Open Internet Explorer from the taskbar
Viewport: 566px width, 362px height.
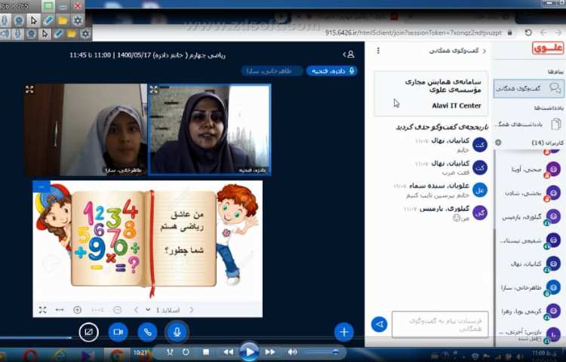59,356
